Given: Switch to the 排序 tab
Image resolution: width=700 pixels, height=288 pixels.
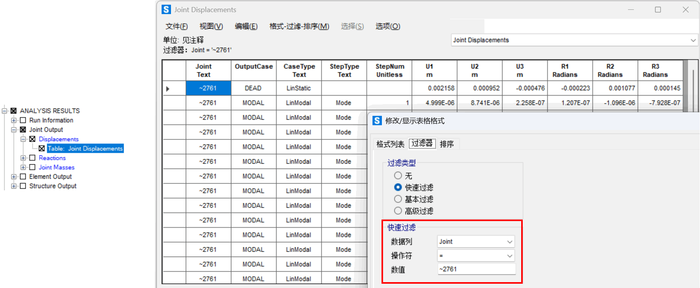Looking at the screenshot, I should (446, 144).
